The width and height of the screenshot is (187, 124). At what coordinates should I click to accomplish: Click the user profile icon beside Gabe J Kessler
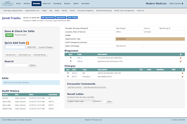coord(182,3)
